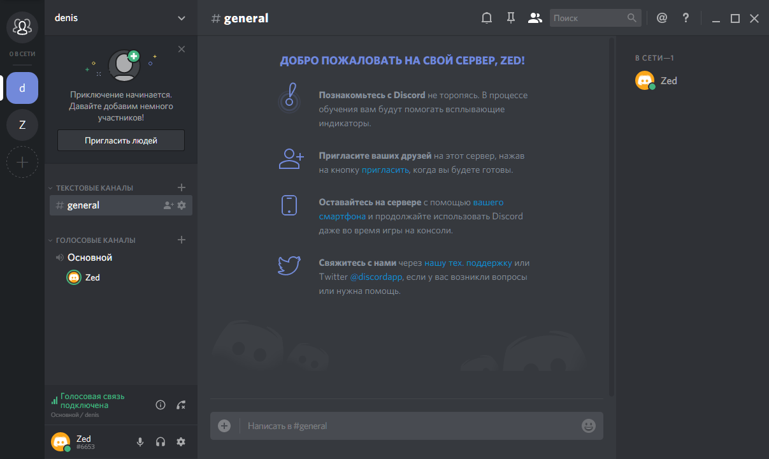Open the 'нашу тех. поддержку' link
The image size is (769, 459).
pyautogui.click(x=468, y=263)
